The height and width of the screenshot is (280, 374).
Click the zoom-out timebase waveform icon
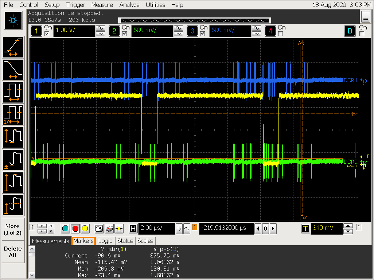click(x=179, y=229)
